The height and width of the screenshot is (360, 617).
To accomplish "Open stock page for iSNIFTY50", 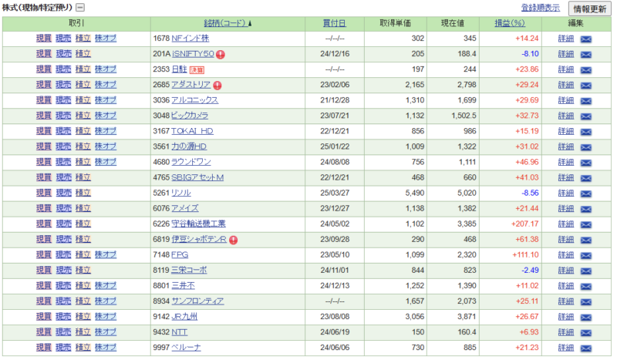I will coord(193,53).
